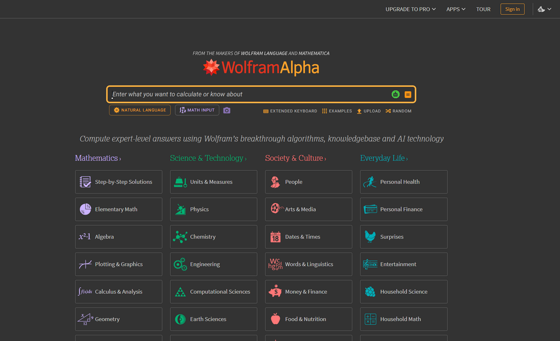Open the Food & Nutrition category

[309, 320]
